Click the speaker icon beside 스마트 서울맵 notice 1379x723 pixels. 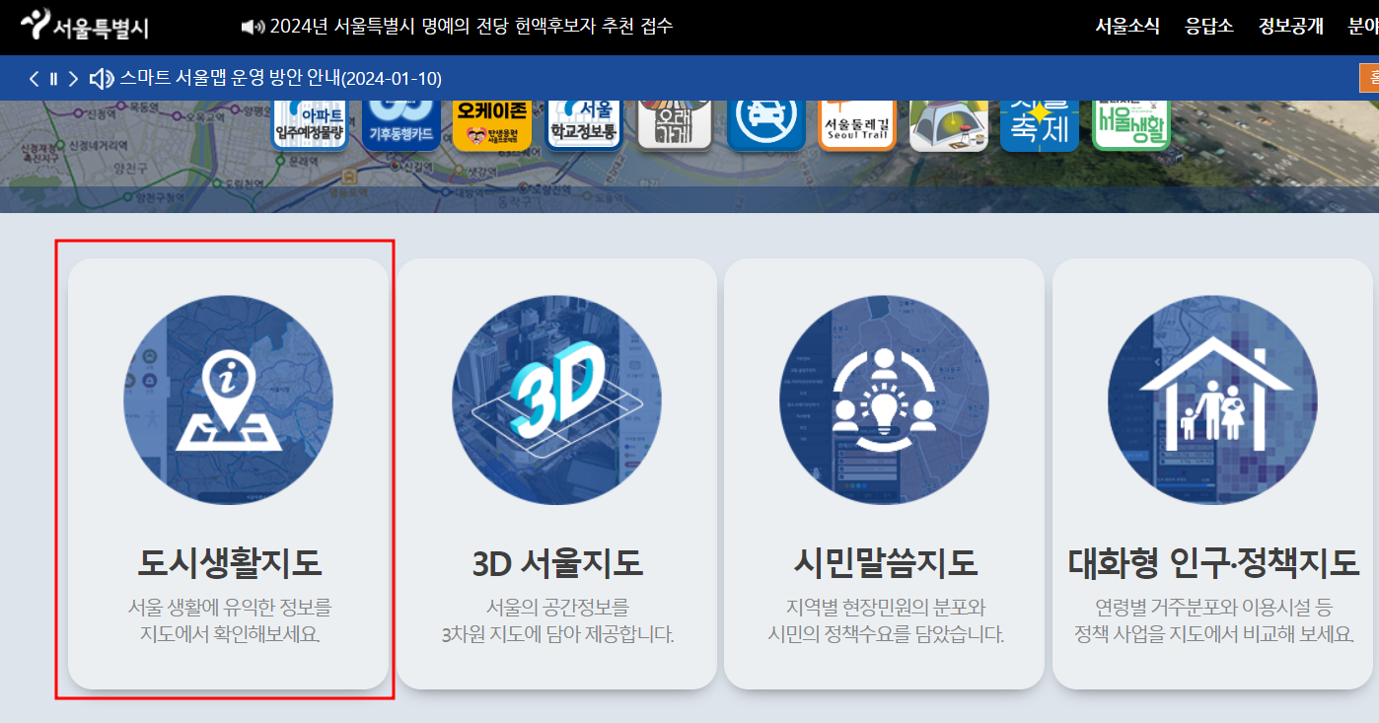tap(102, 78)
